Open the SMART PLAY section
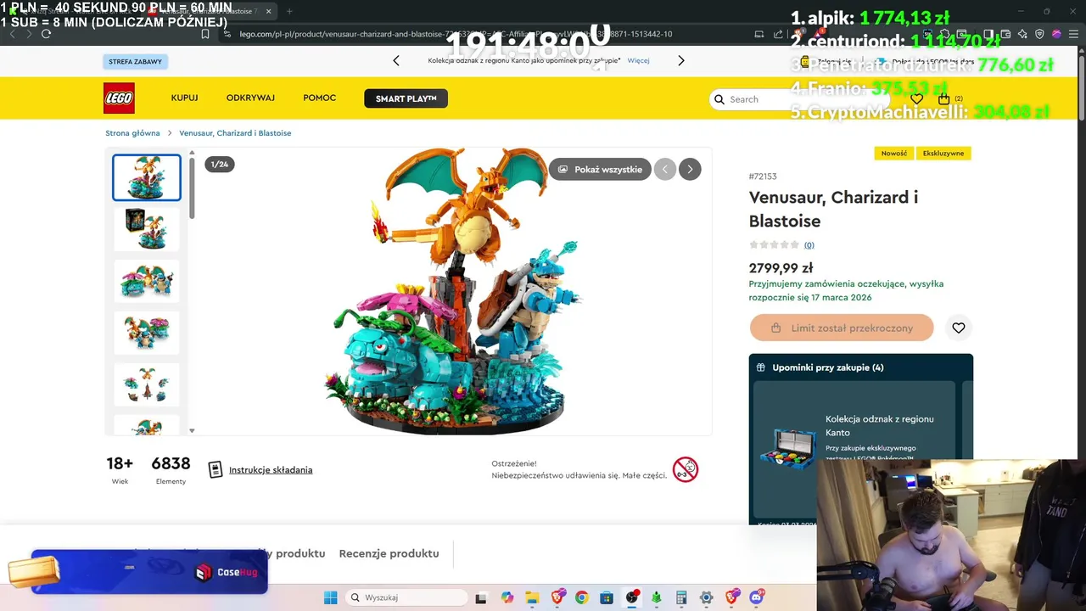Screen dimensions: 1086x611 point(406,98)
